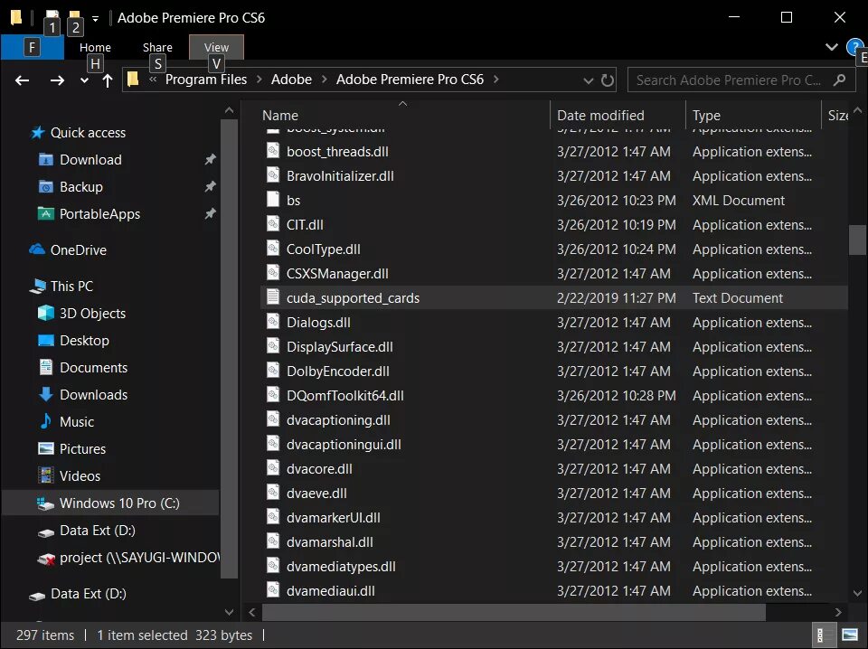The image size is (868, 649).
Task: Open the Videos folder
Action: click(x=80, y=475)
